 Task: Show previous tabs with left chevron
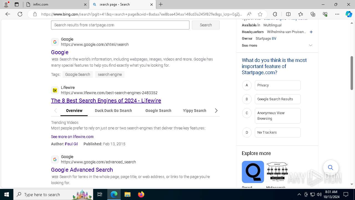coord(55,111)
